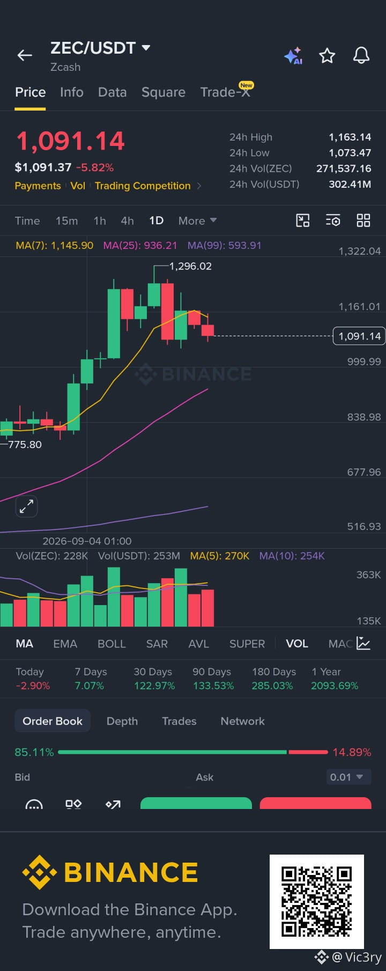Switch to the Depth tab
Viewport: 386px width, 971px height.
122,721
